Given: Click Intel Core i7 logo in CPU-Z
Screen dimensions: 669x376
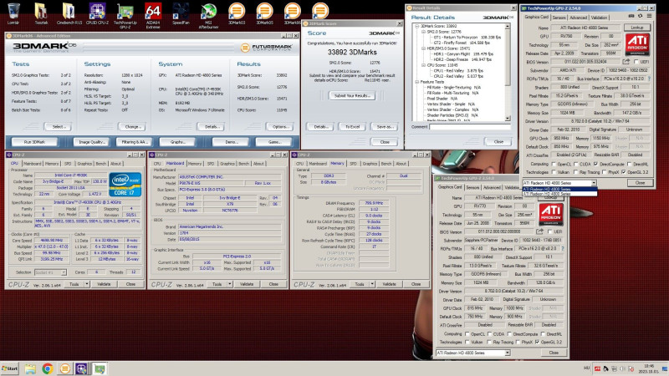Looking at the screenshot, I should pyautogui.click(x=125, y=184).
